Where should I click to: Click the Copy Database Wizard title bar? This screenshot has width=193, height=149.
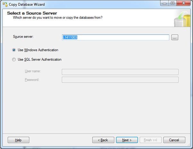[x=80, y=5]
